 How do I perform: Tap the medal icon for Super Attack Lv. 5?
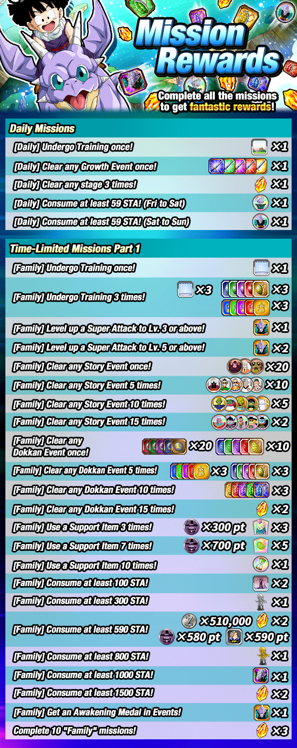coord(261,347)
